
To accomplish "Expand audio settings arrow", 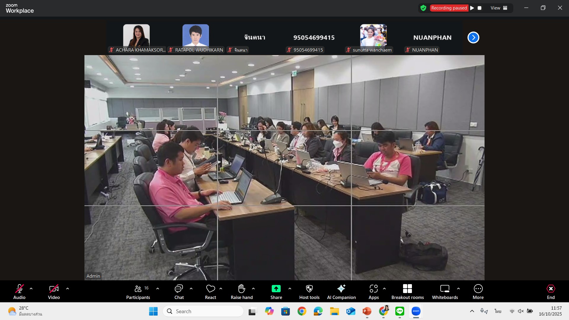I will pos(31,288).
